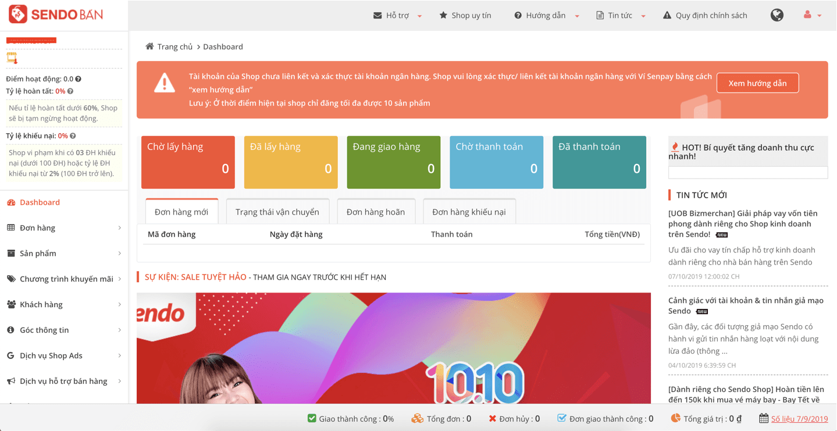Click the Khách hàng people icon
Viewport: 837px width, 431px height.
point(11,305)
